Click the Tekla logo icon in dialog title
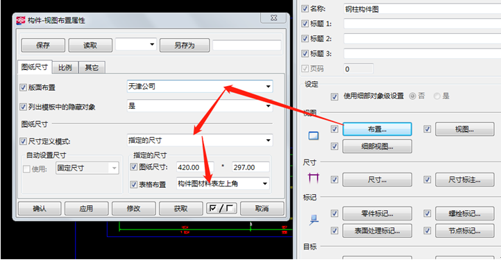This screenshot has width=501, height=262. click(21, 21)
